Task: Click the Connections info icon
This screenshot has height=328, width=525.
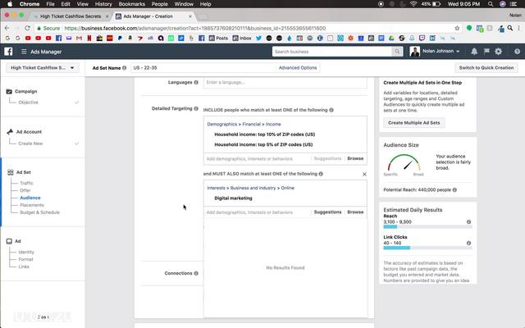Action: coord(196,273)
